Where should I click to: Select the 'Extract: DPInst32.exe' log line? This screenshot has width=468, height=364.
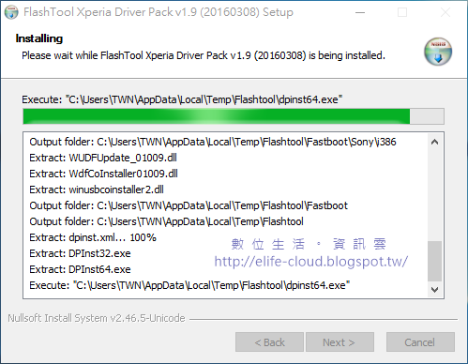80,253
